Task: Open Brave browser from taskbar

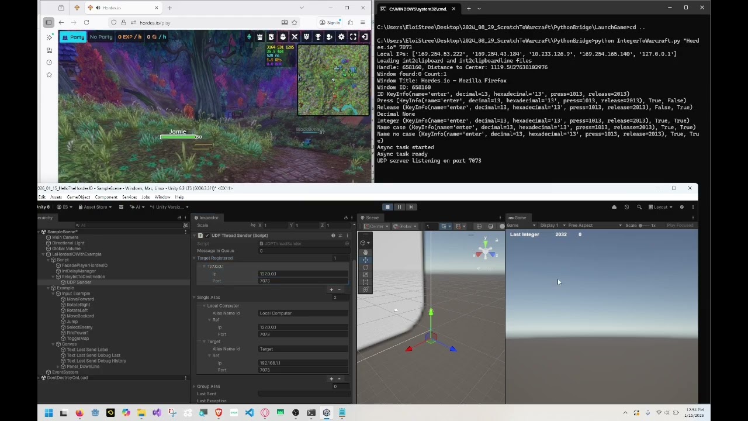Action: (219, 413)
